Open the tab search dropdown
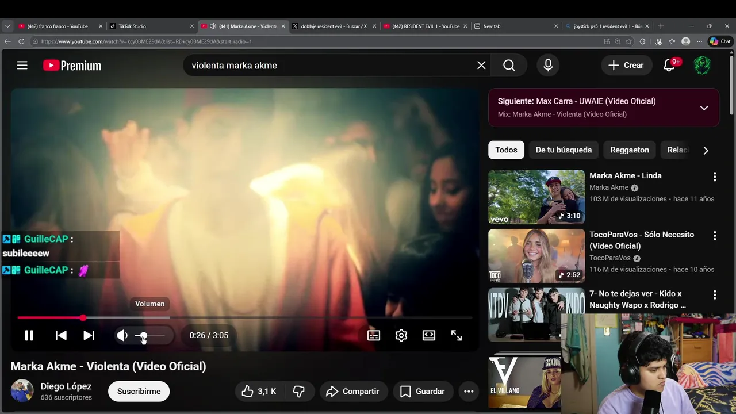This screenshot has width=736, height=414. pos(7,26)
